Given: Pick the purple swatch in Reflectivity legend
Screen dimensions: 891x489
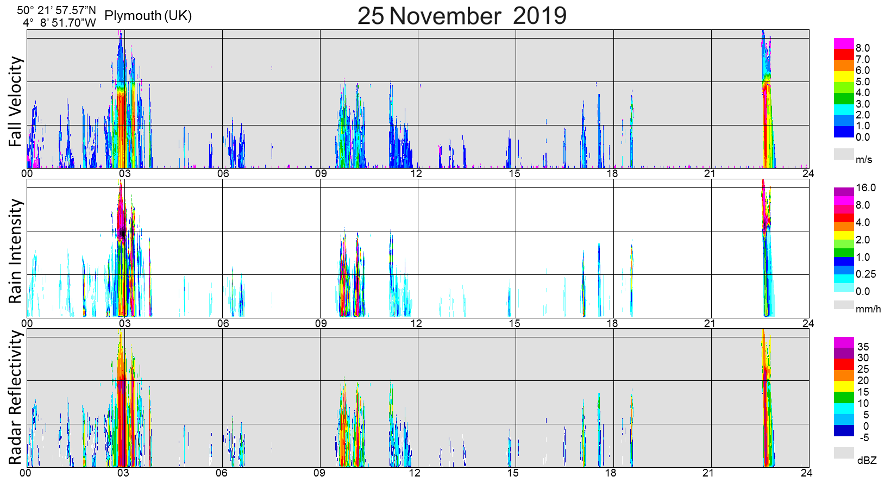Looking at the screenshot, I should point(844,353).
